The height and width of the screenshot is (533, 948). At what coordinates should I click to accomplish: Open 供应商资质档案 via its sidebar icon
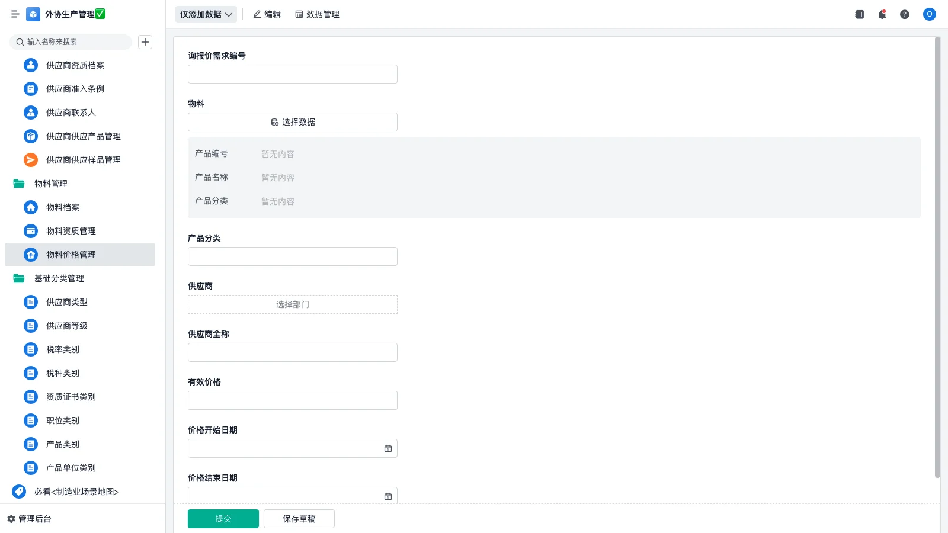click(31, 65)
